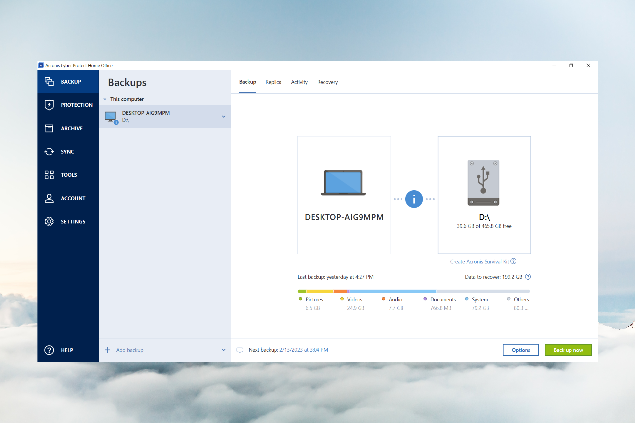635x423 pixels.
Task: Select HELP label in sidebar
Action: point(67,350)
